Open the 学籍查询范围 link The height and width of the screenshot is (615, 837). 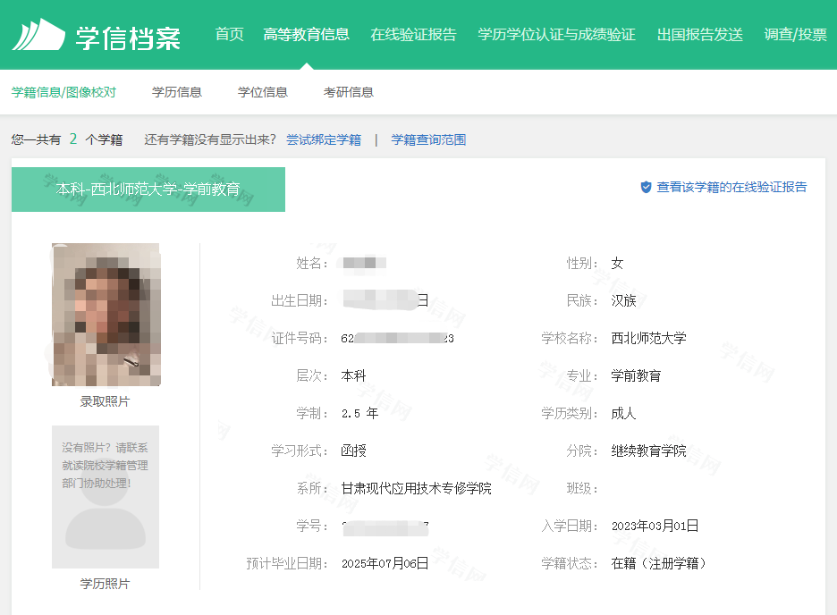click(428, 139)
